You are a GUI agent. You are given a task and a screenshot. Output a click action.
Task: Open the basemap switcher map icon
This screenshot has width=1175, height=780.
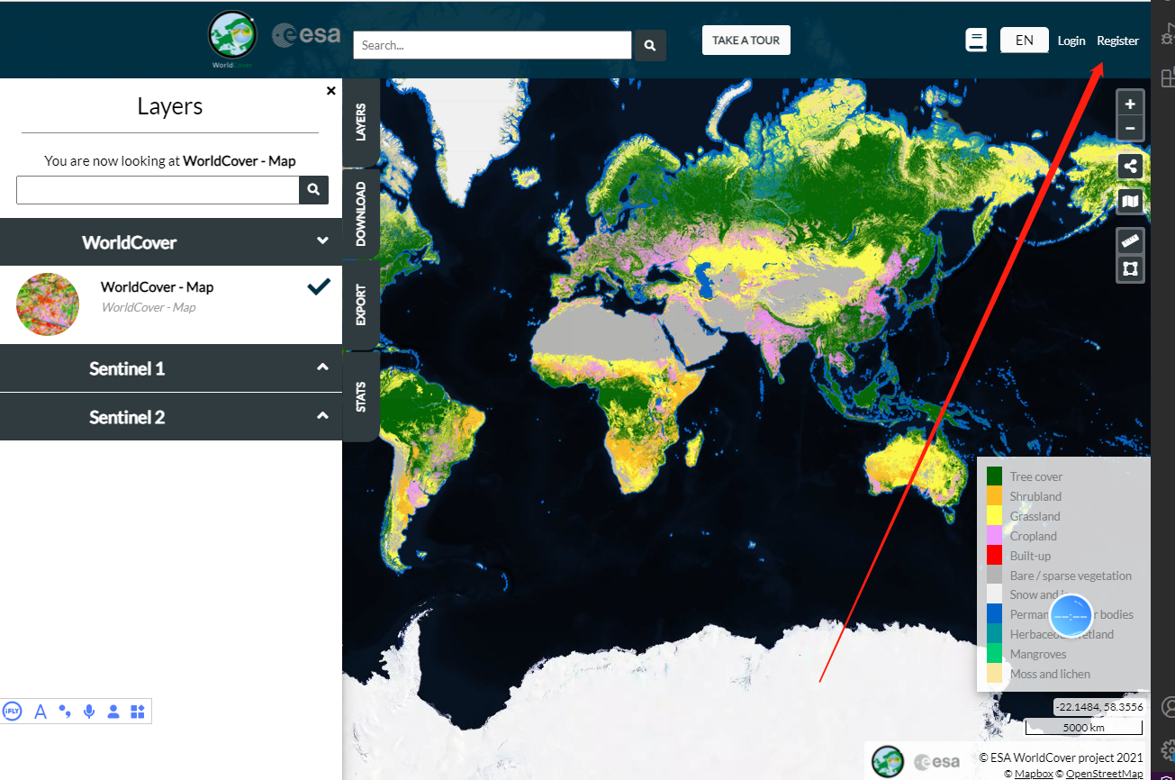pyautogui.click(x=1130, y=201)
